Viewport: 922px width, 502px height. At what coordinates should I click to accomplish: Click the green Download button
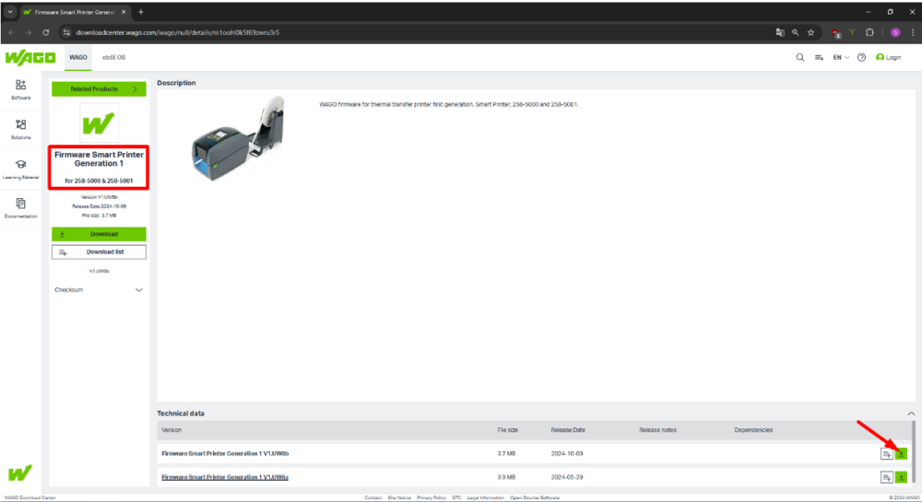99,234
